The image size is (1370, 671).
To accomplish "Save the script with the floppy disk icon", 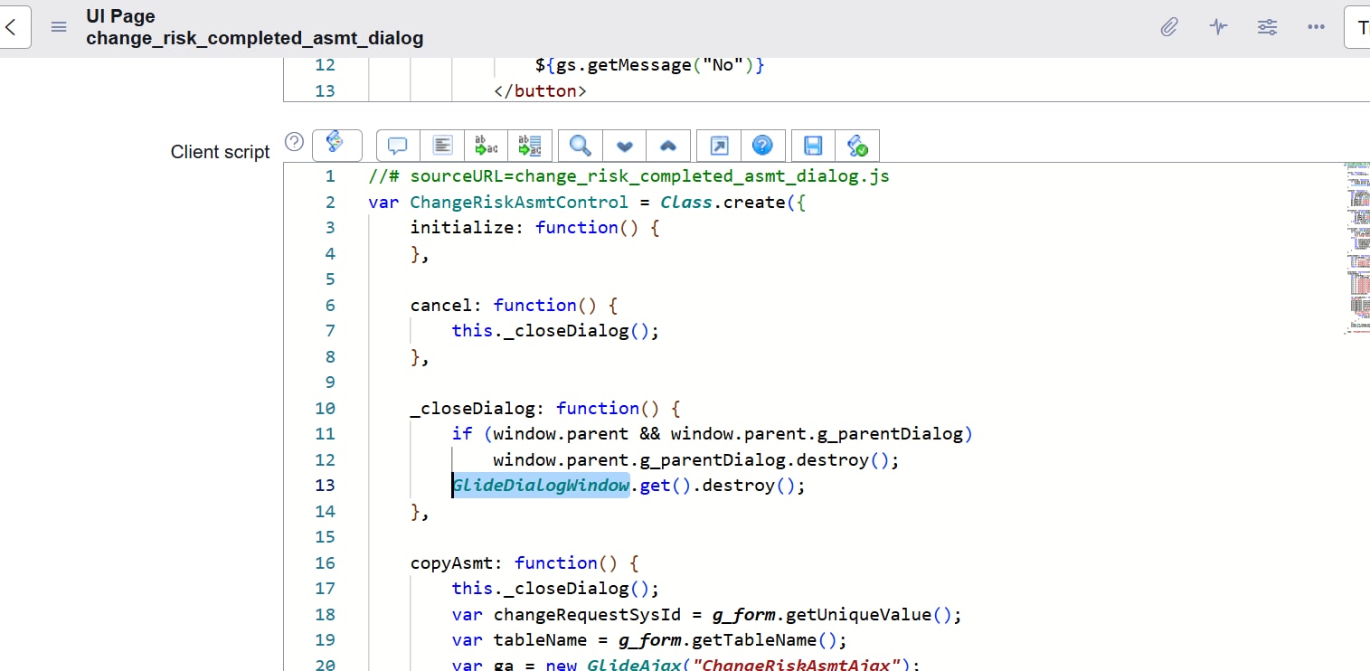I will point(813,145).
